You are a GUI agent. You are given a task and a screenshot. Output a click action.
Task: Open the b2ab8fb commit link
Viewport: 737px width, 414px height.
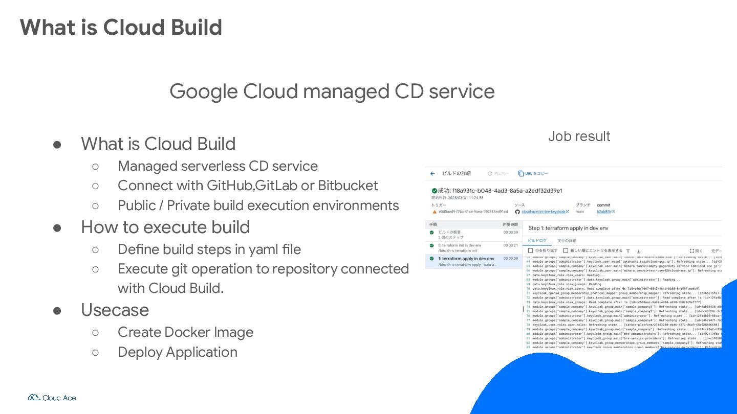(603, 212)
